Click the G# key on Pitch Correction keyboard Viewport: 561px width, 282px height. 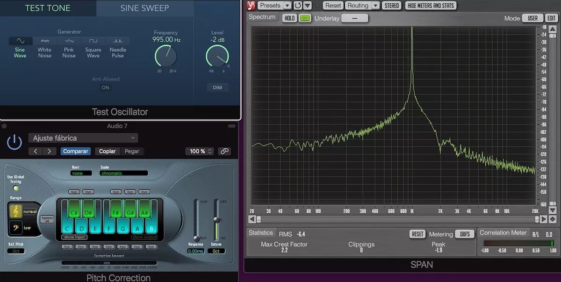tap(130, 209)
